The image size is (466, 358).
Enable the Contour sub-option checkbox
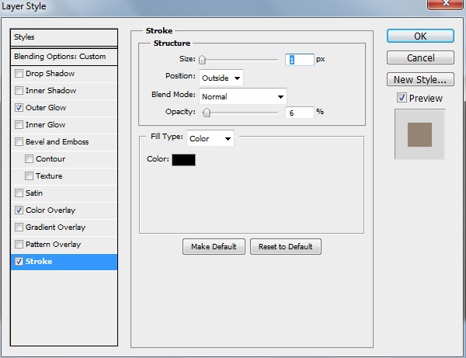coord(29,159)
